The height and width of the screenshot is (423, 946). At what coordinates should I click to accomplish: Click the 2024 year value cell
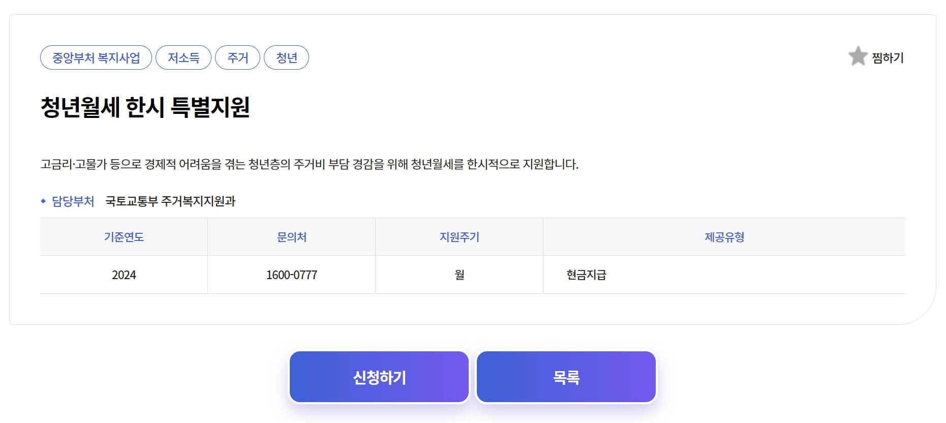coord(124,275)
